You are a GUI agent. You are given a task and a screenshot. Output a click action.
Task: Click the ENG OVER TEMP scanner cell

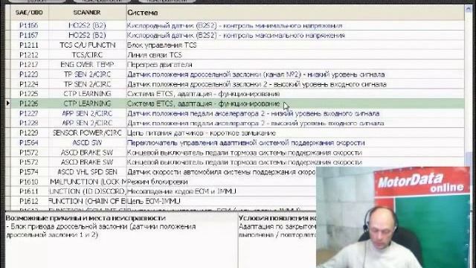click(x=88, y=65)
